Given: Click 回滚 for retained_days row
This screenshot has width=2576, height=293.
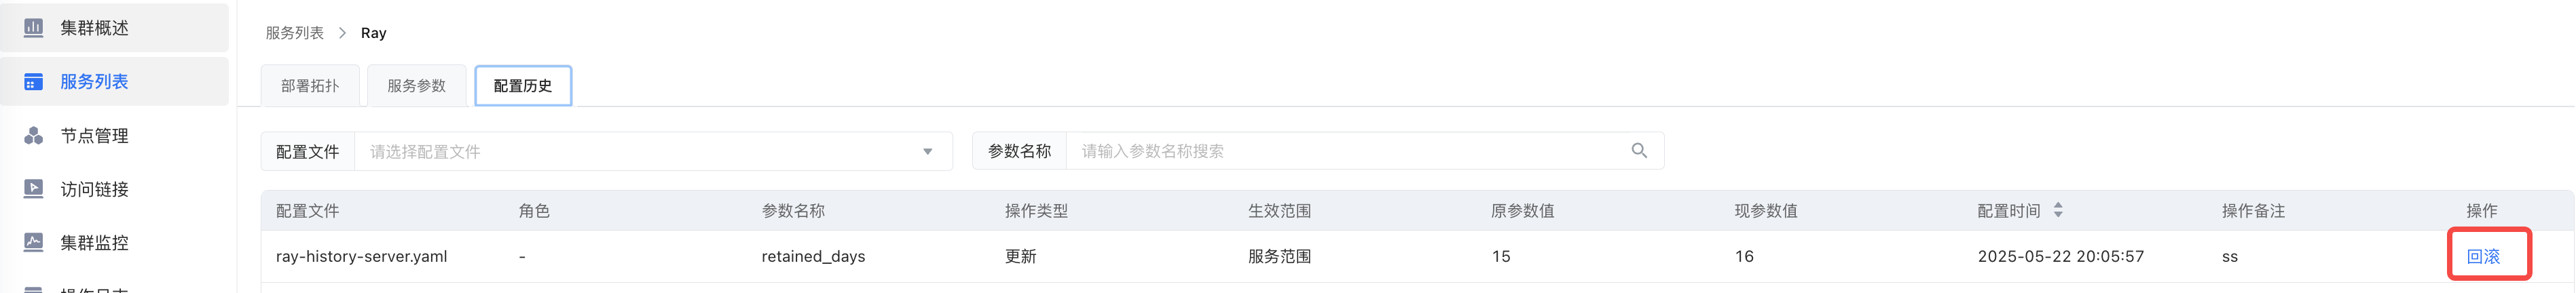Looking at the screenshot, I should [x=2483, y=257].
